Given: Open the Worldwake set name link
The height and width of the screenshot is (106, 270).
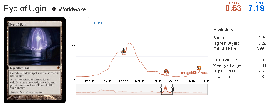Looking at the screenshot, I should click(x=72, y=9).
